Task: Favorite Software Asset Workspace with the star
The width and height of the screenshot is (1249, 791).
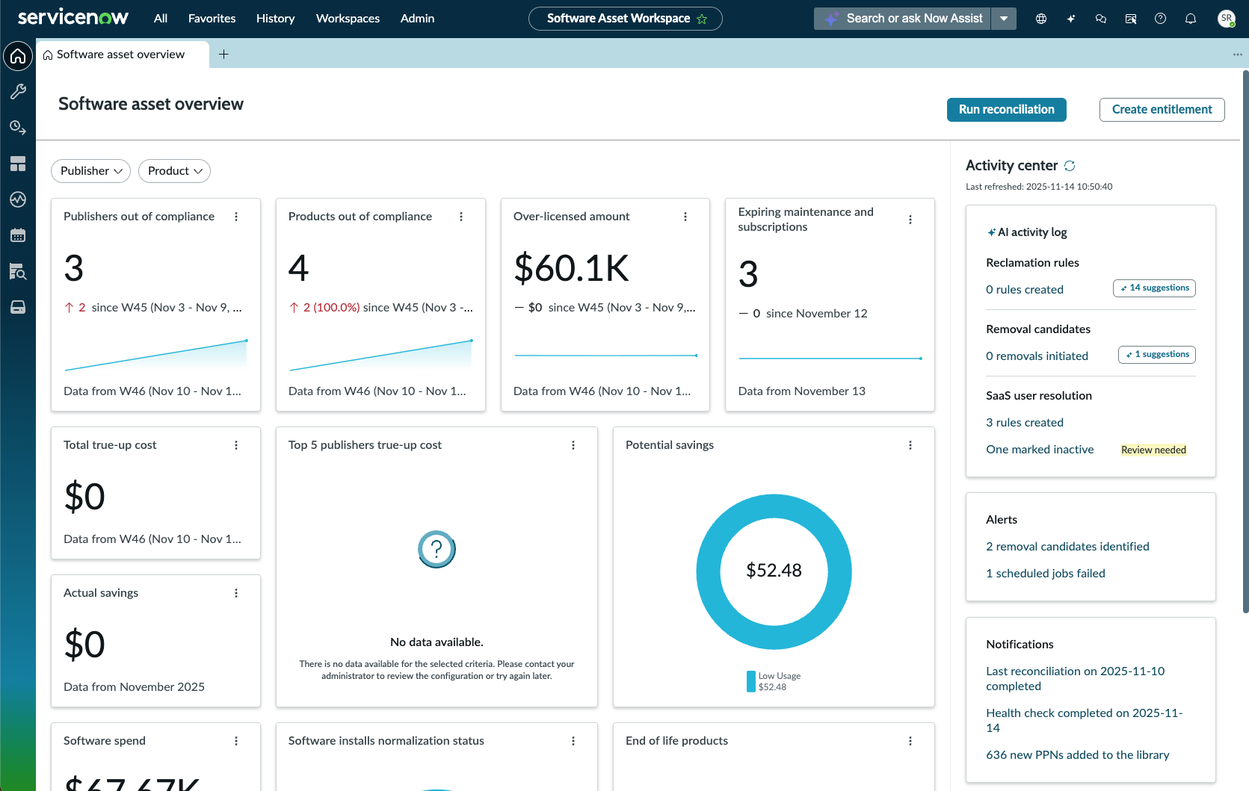Action: (702, 19)
